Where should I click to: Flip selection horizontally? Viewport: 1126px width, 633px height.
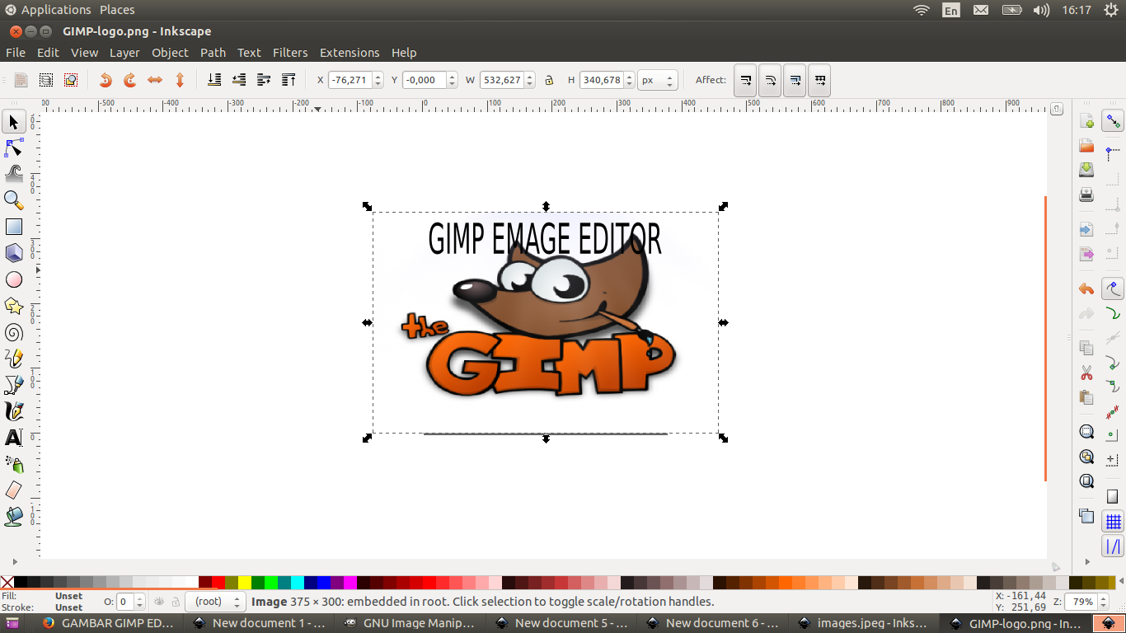155,80
